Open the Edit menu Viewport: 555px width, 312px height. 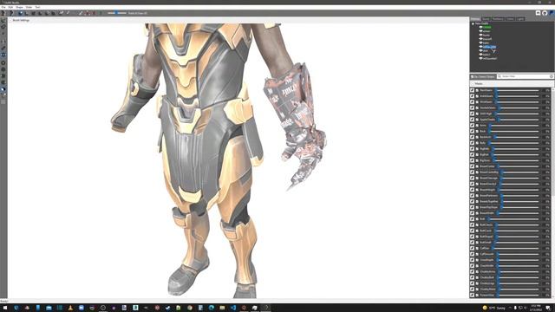click(x=10, y=7)
